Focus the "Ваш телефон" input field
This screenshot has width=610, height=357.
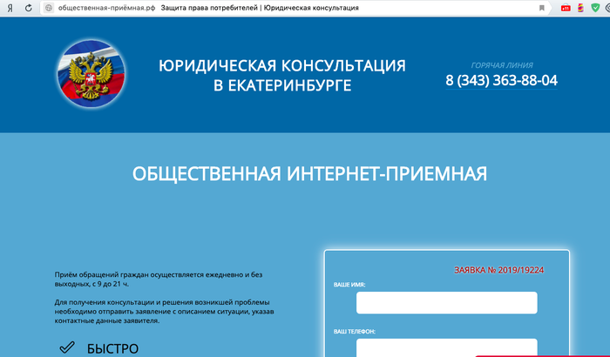tap(446, 347)
